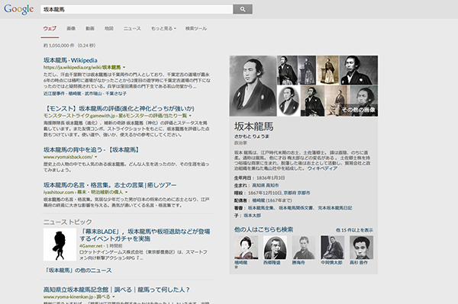Open the 近江屋事件 sublink under the Wikipedia result
The width and height of the screenshot is (458, 304).
point(54,94)
